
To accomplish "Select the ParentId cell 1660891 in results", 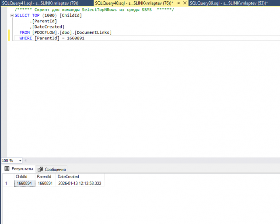I will pyautogui.click(x=45, y=183).
